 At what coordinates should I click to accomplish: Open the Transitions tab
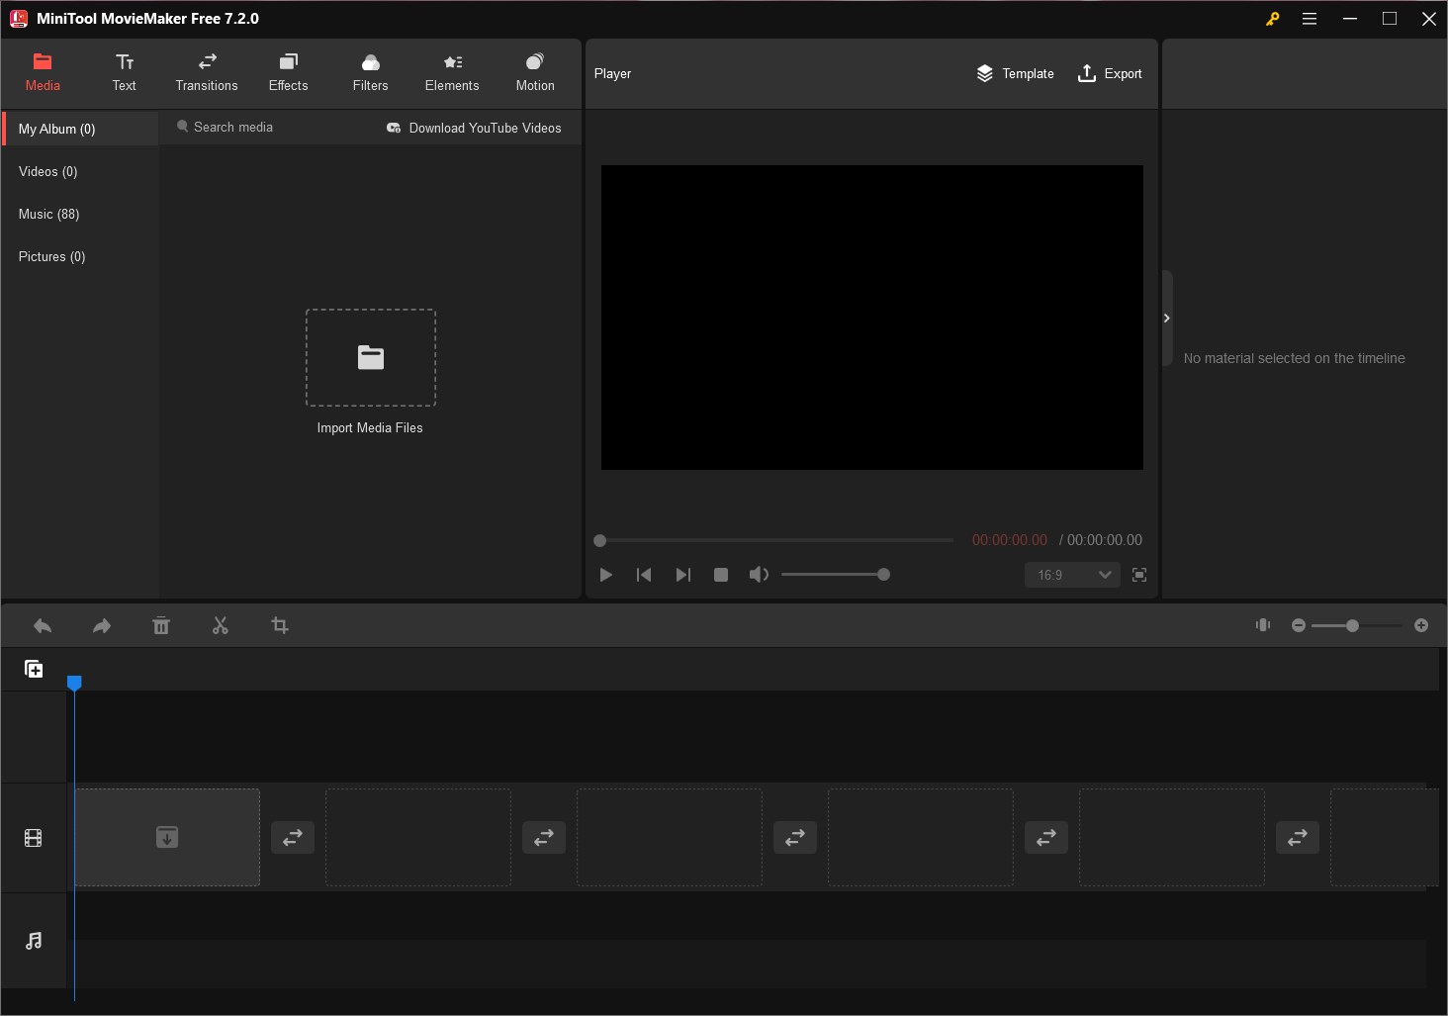pyautogui.click(x=207, y=73)
